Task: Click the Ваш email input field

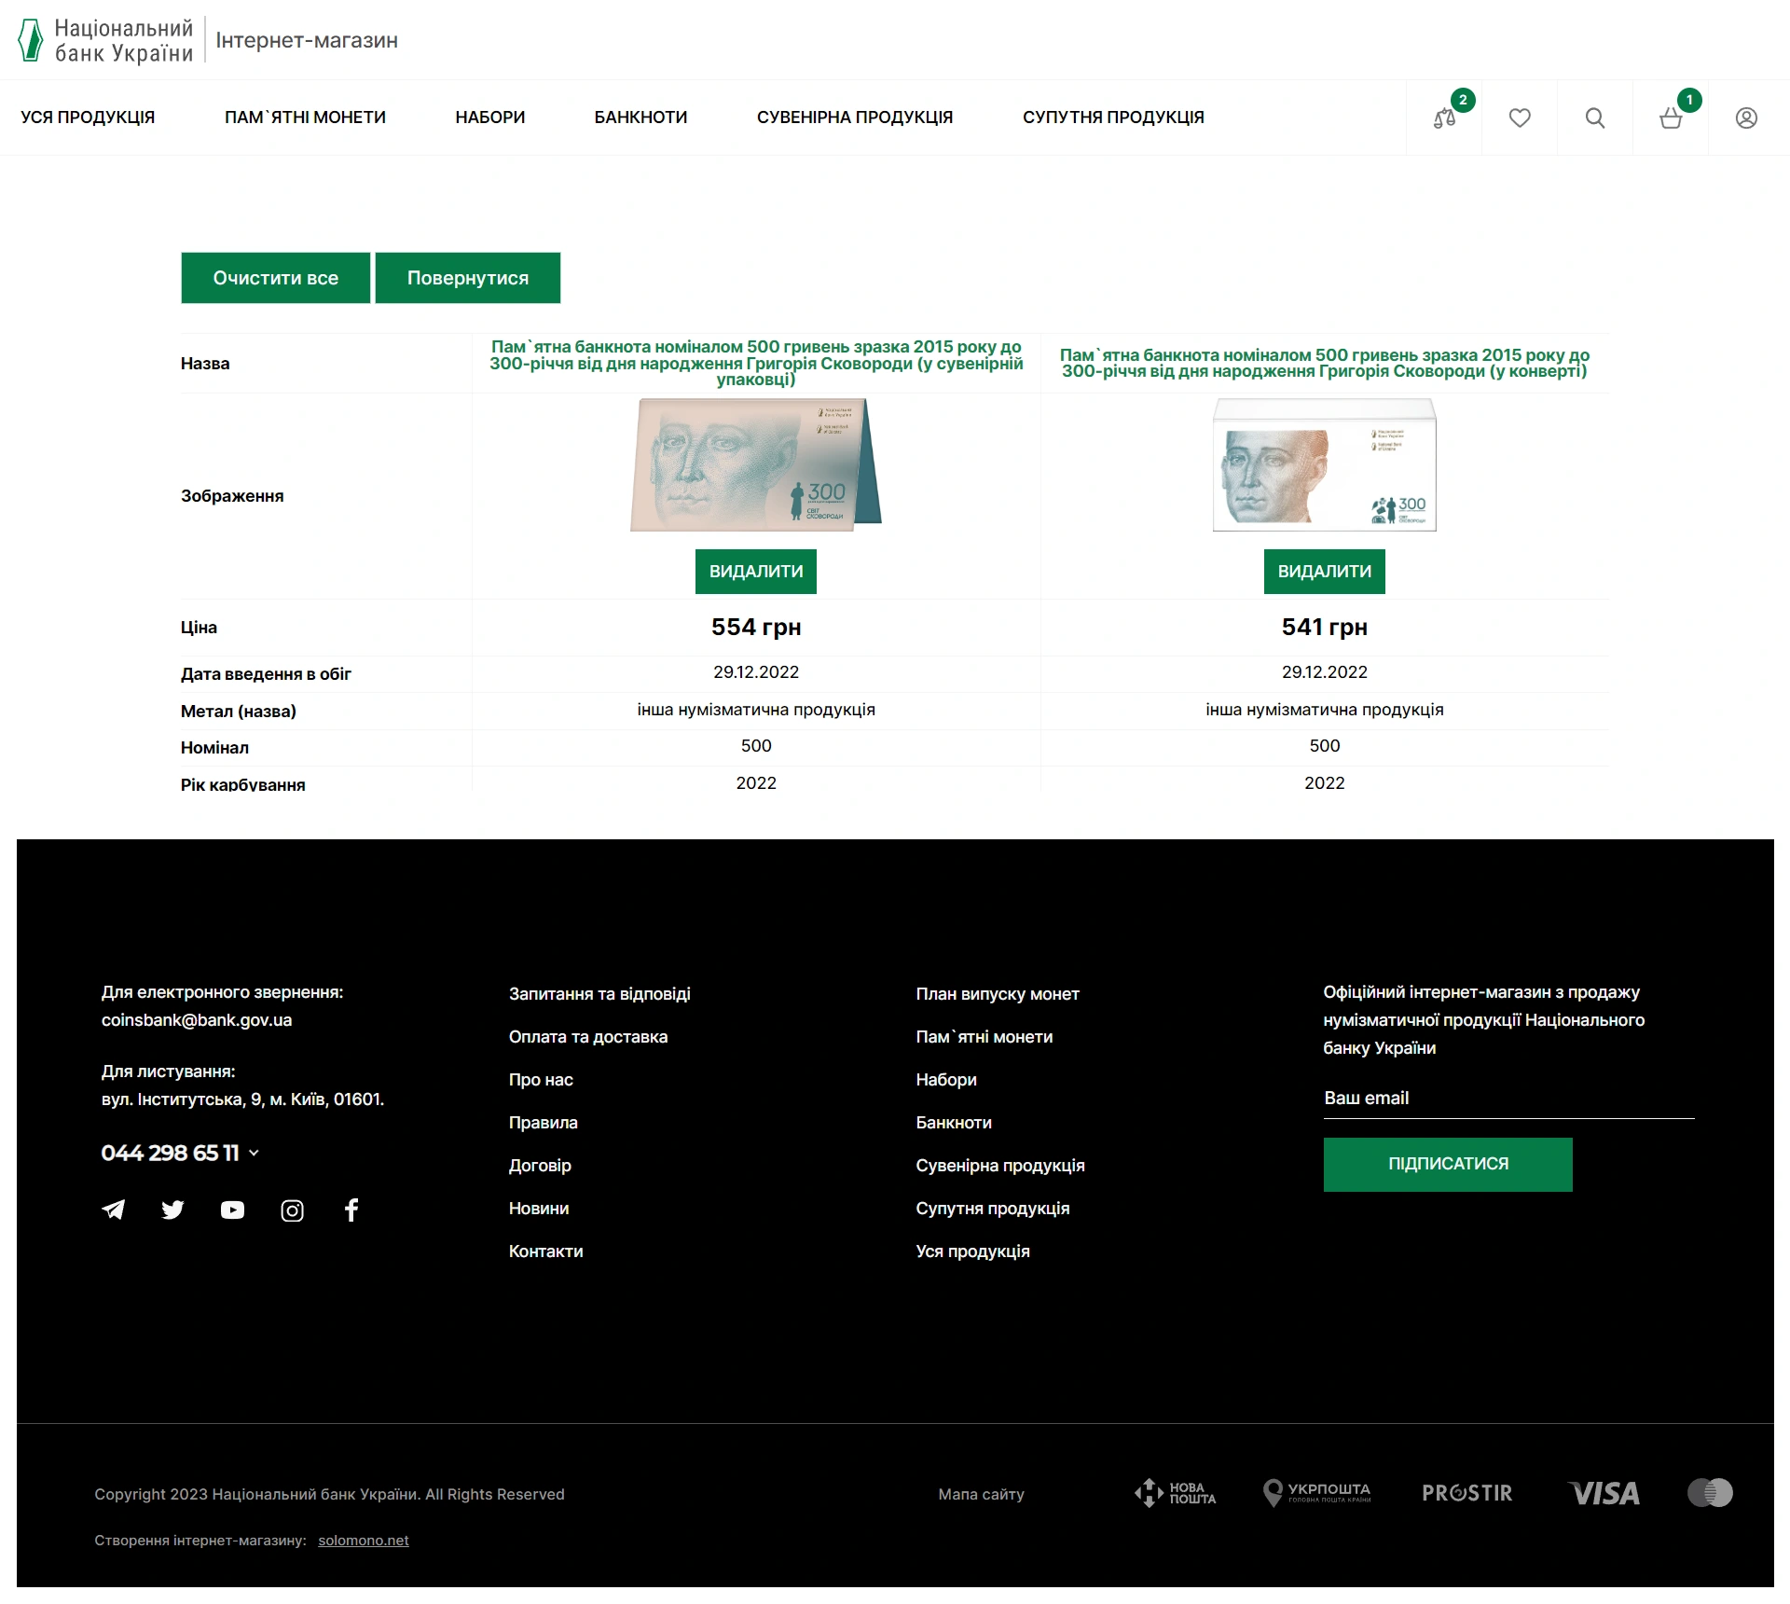Action: pyautogui.click(x=1508, y=1099)
